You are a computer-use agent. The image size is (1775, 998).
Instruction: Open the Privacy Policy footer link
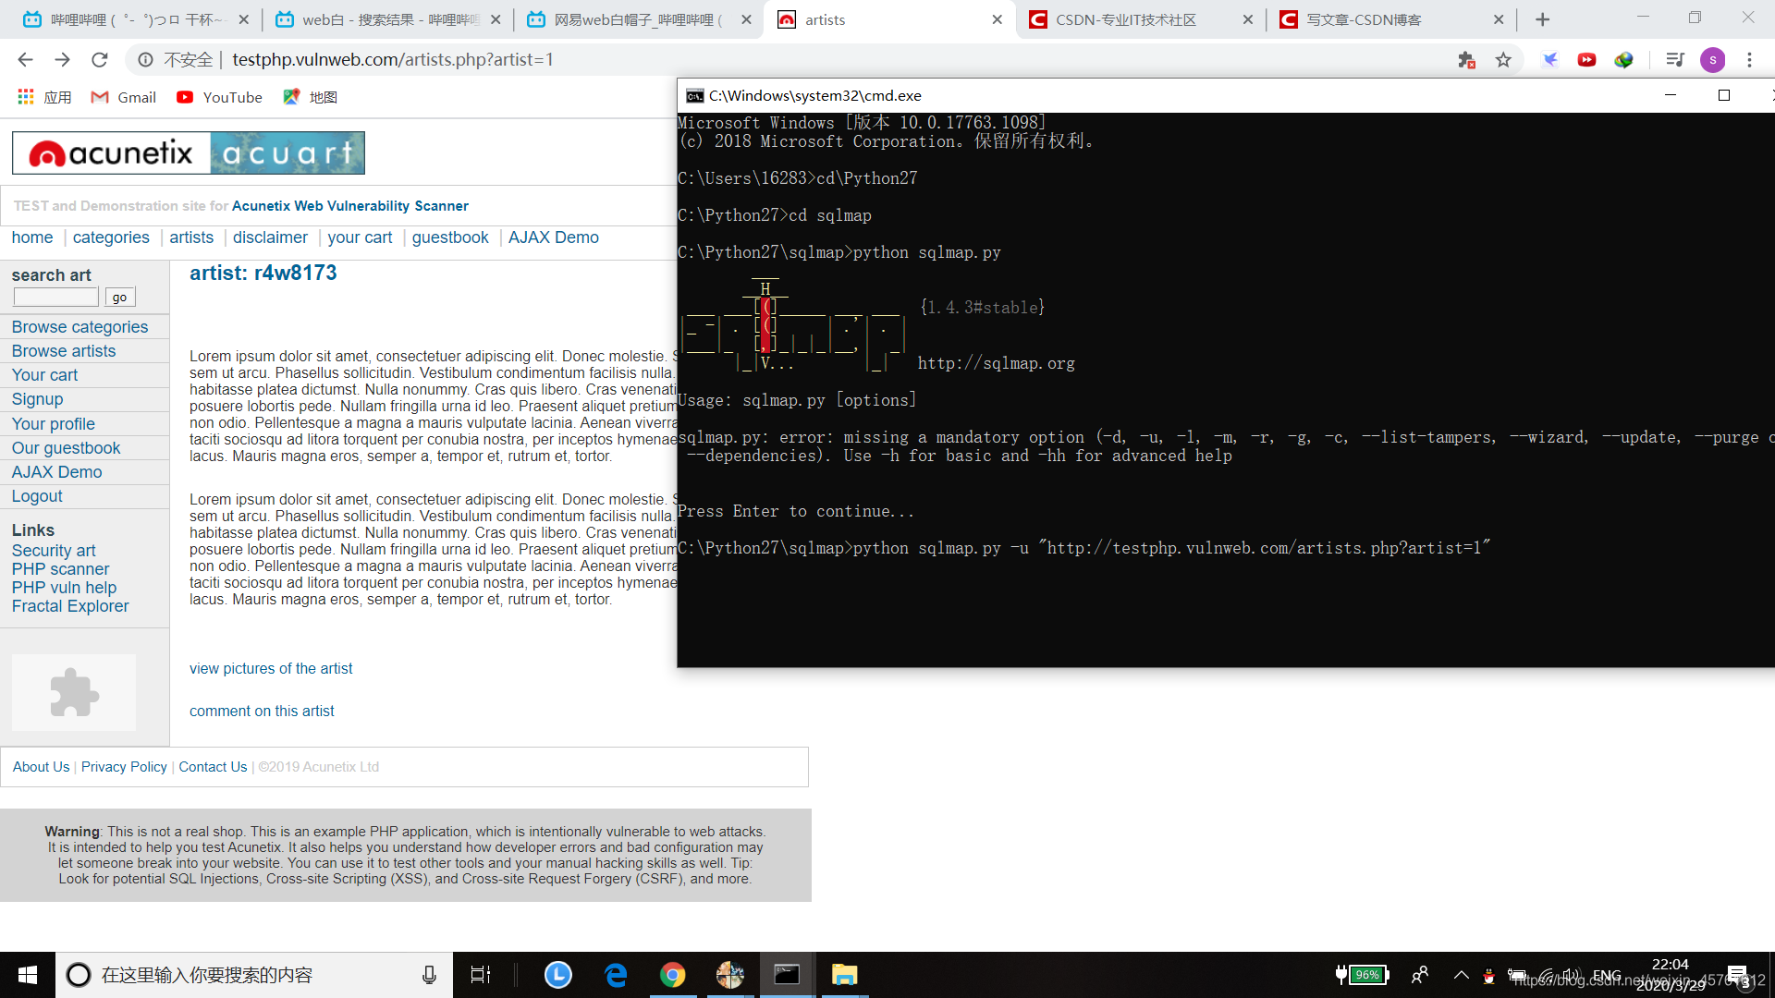coord(124,767)
